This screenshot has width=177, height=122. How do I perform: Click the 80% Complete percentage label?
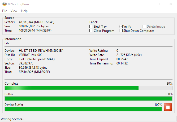170,84
